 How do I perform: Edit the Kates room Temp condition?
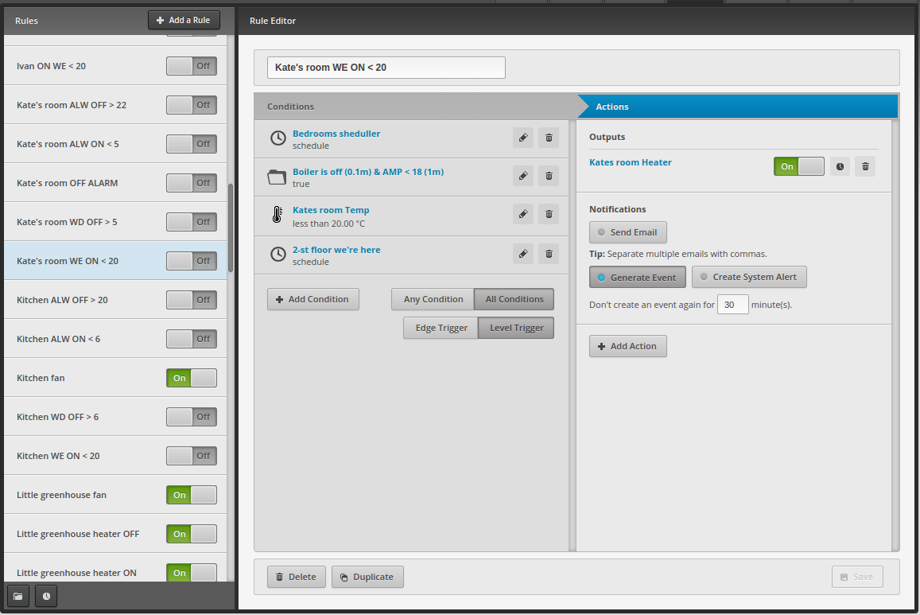(x=522, y=214)
